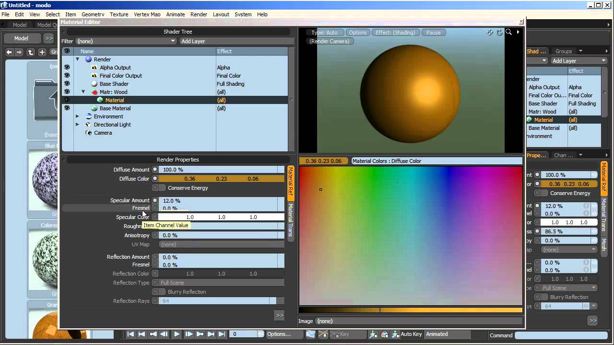Click the Matr: Wood mask icon

click(x=94, y=92)
